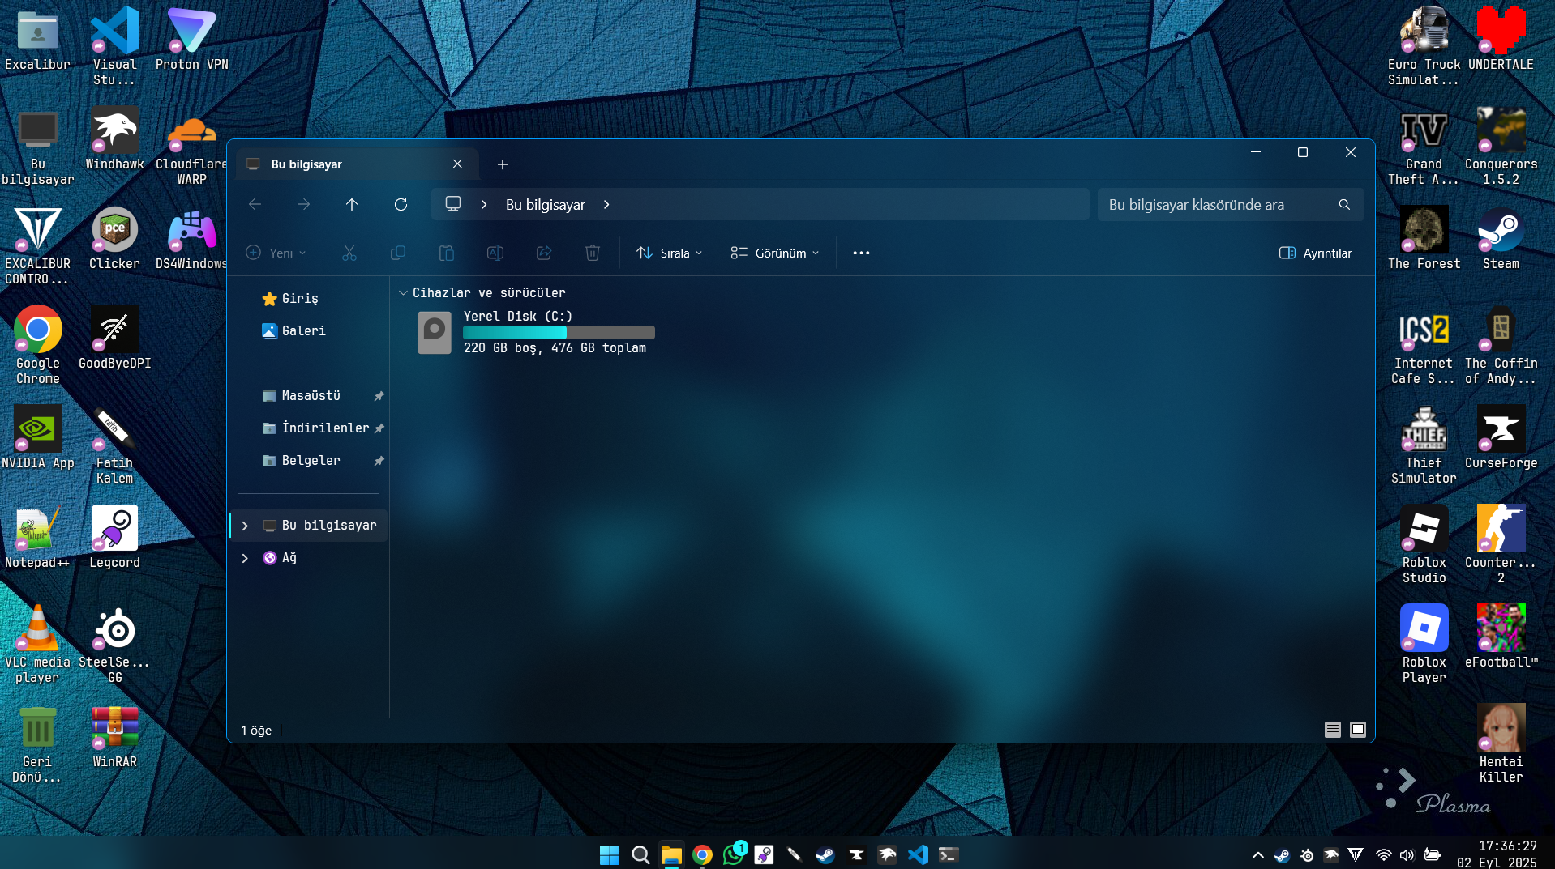The width and height of the screenshot is (1555, 869).
Task: Open Cloudflare WARP desktop icon
Action: [x=191, y=147]
